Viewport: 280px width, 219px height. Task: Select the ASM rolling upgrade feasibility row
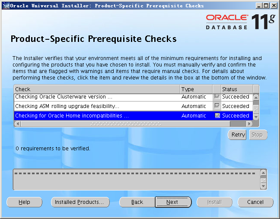(97, 106)
